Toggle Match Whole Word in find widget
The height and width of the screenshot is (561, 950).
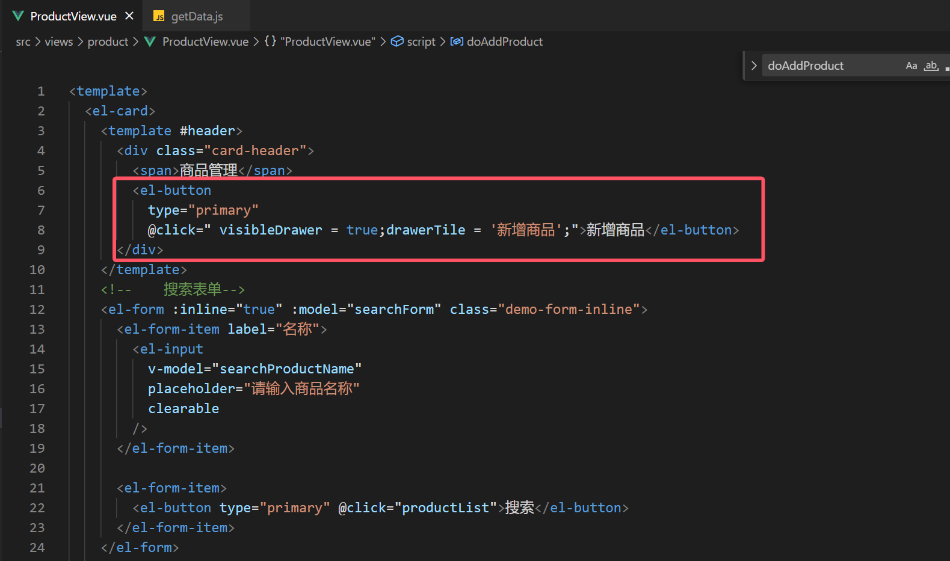(x=931, y=66)
